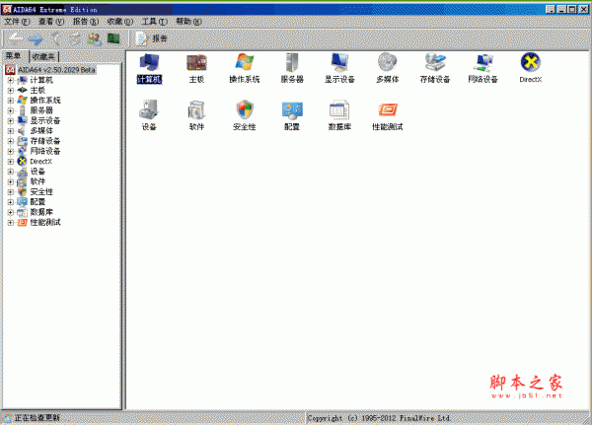Expand the 数据库 tree node
This screenshot has height=425, width=592.
[11, 213]
